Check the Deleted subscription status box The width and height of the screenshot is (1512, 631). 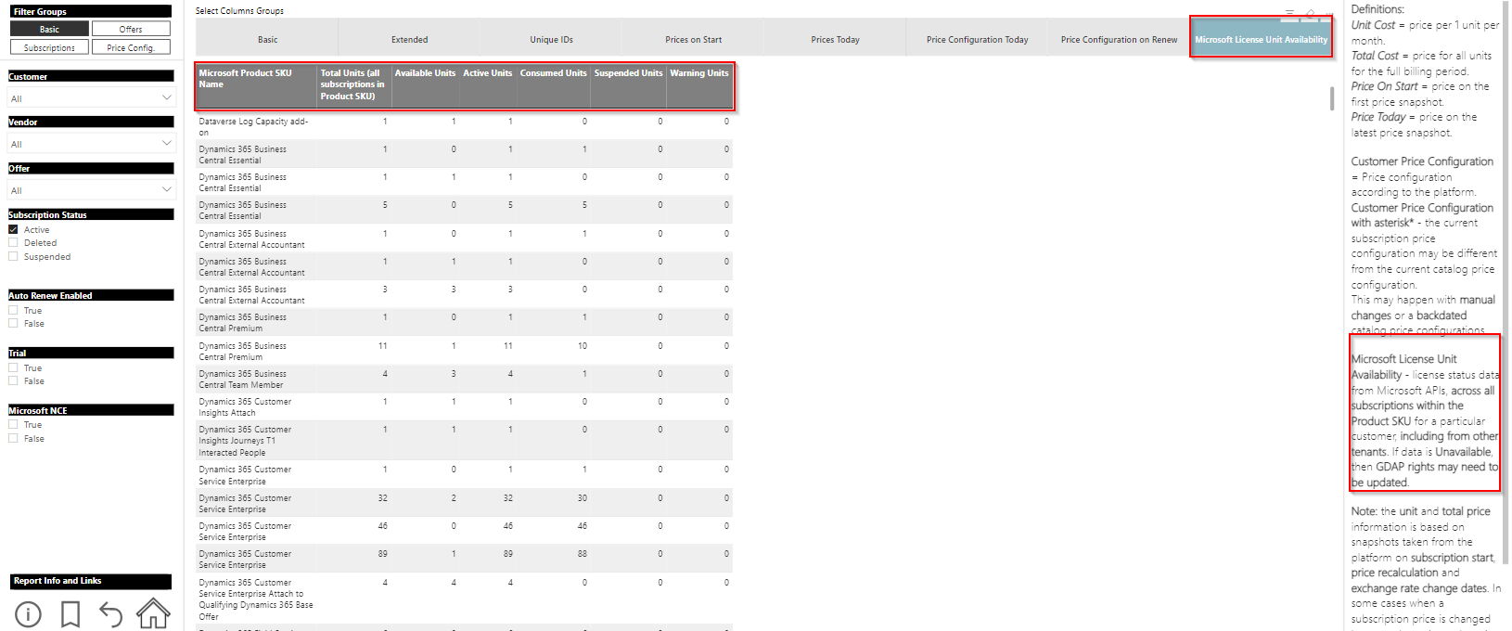pos(13,243)
